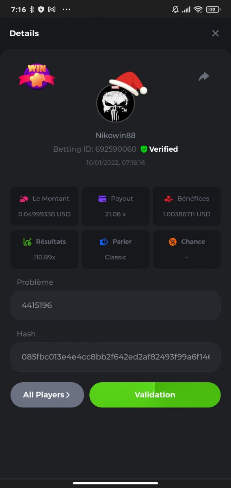This screenshot has height=488, width=231.
Task: Tap the green Validation button
Action: [x=155, y=395]
